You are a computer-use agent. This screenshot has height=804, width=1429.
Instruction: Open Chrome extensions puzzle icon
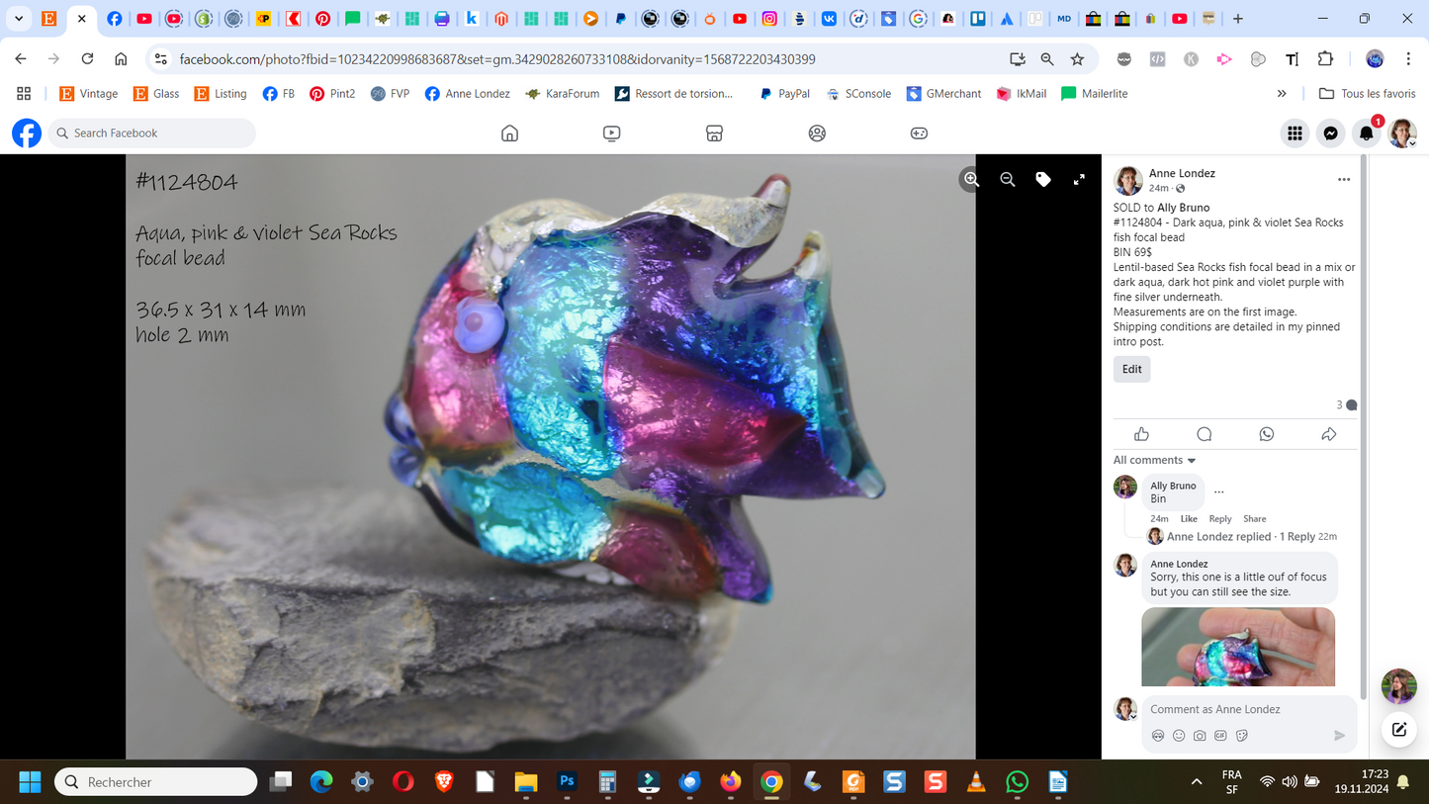point(1326,59)
